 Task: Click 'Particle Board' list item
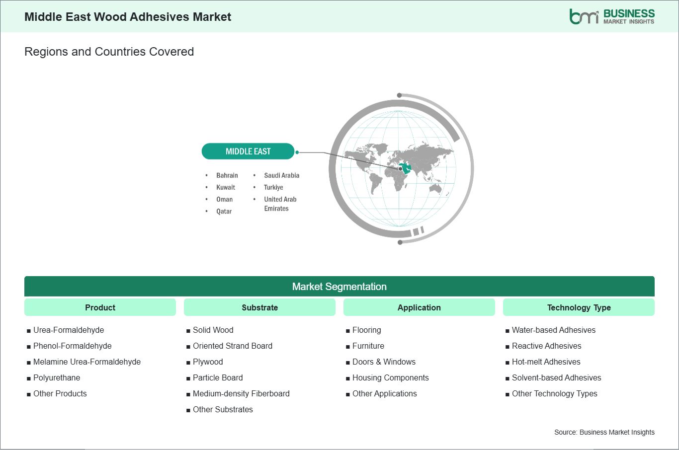click(x=218, y=377)
